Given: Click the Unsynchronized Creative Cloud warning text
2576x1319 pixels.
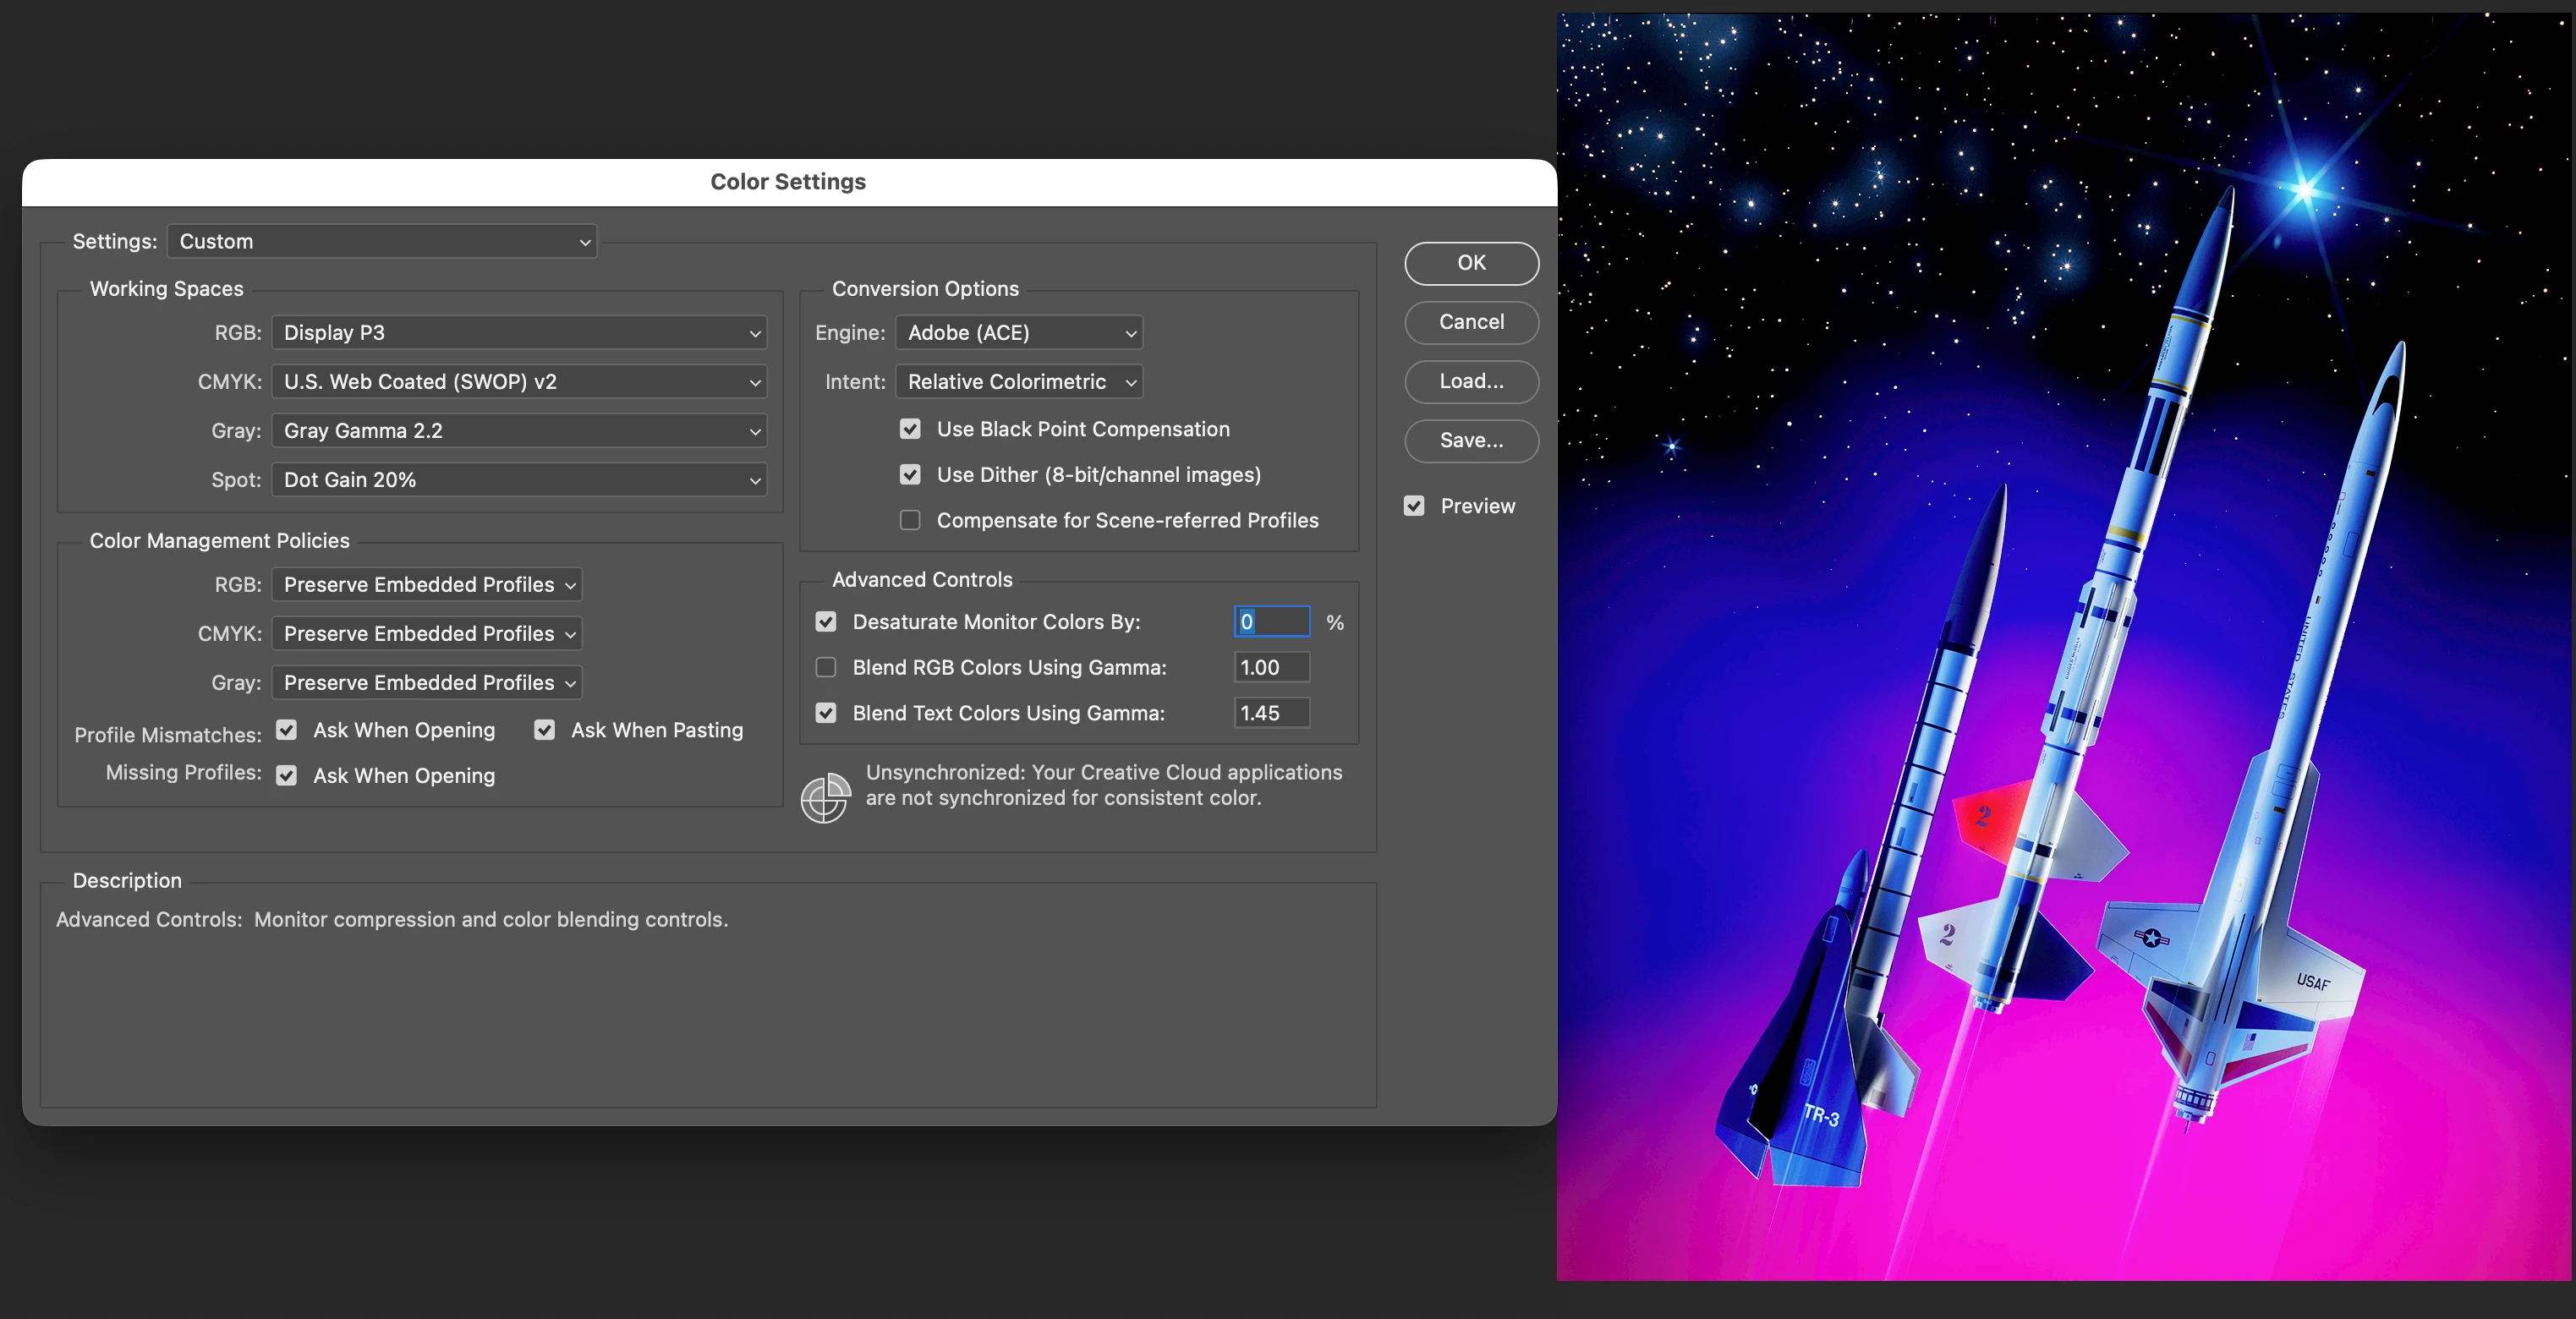Looking at the screenshot, I should 1104,786.
